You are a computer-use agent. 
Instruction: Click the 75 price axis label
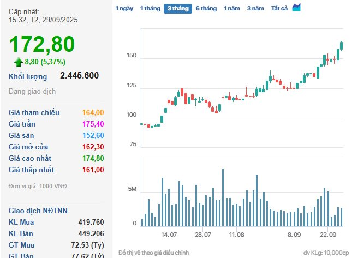(x=133, y=144)
